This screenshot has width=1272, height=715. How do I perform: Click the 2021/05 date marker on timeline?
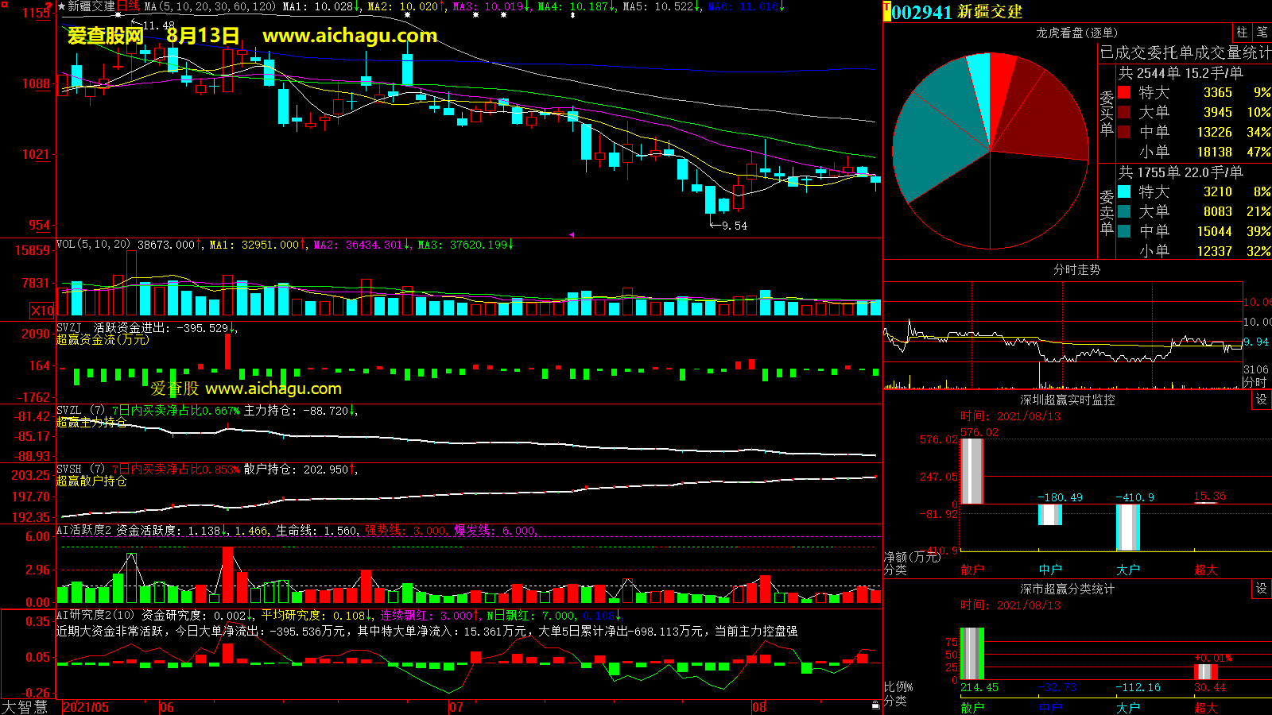coord(86,707)
